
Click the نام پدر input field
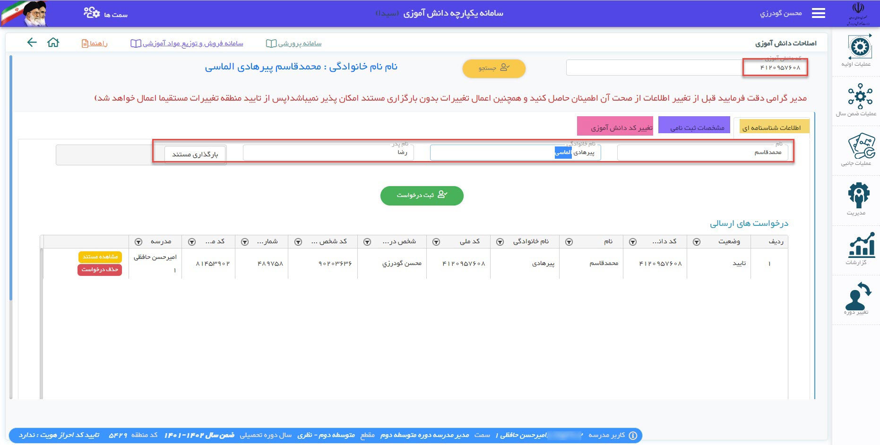pos(328,153)
